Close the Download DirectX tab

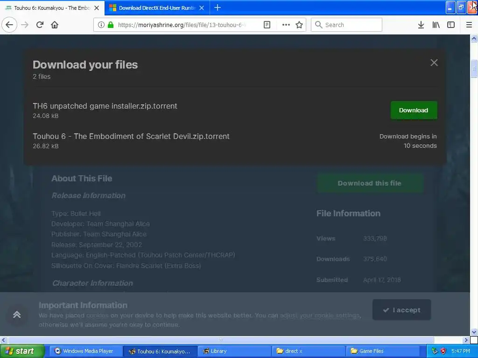202,8
